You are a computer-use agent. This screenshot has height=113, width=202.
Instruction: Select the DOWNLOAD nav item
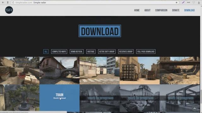pyautogui.click(x=189, y=10)
